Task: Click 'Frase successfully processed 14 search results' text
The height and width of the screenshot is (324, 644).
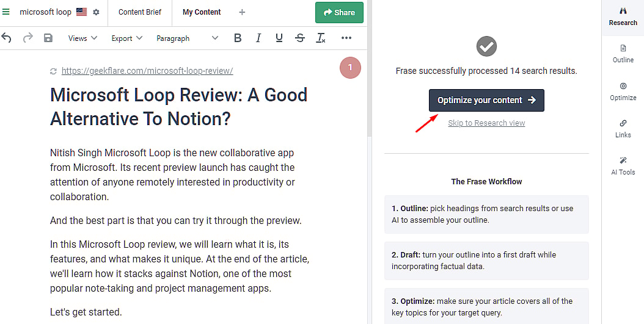Action: (487, 71)
